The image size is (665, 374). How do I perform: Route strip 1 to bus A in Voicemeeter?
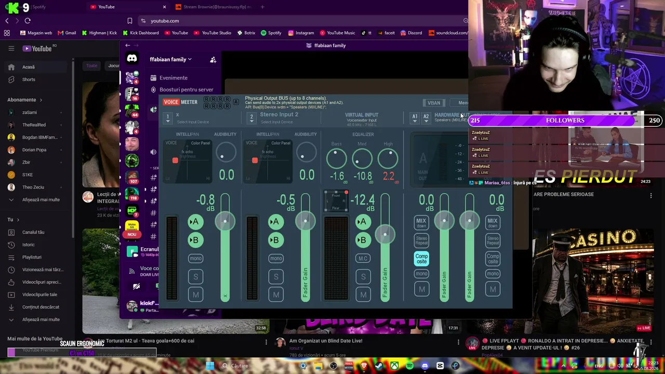195,222
